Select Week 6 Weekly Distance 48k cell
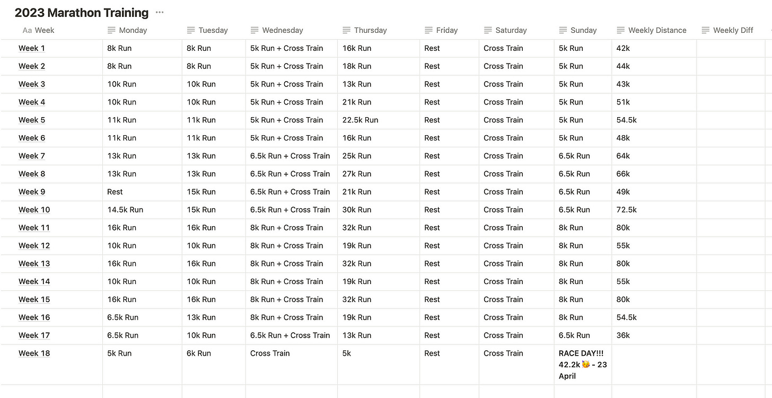The height and width of the screenshot is (398, 772). [654, 138]
